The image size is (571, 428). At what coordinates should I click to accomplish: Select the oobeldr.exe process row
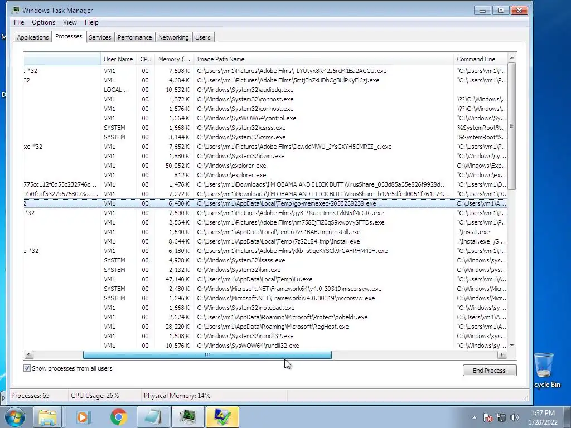[265, 317]
